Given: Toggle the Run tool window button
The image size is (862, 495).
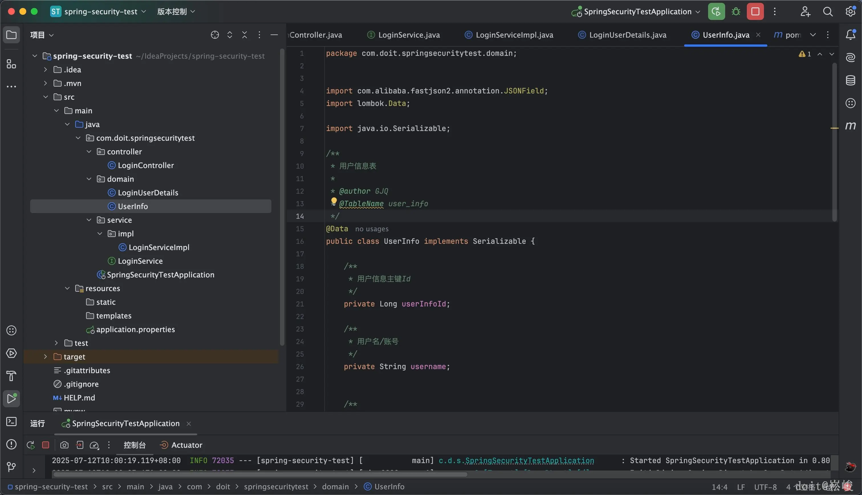Looking at the screenshot, I should point(11,398).
